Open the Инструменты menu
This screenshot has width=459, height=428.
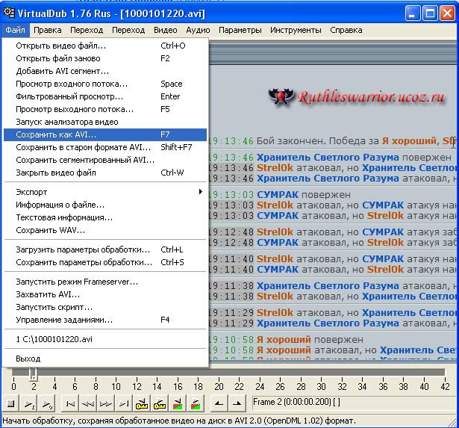click(296, 30)
